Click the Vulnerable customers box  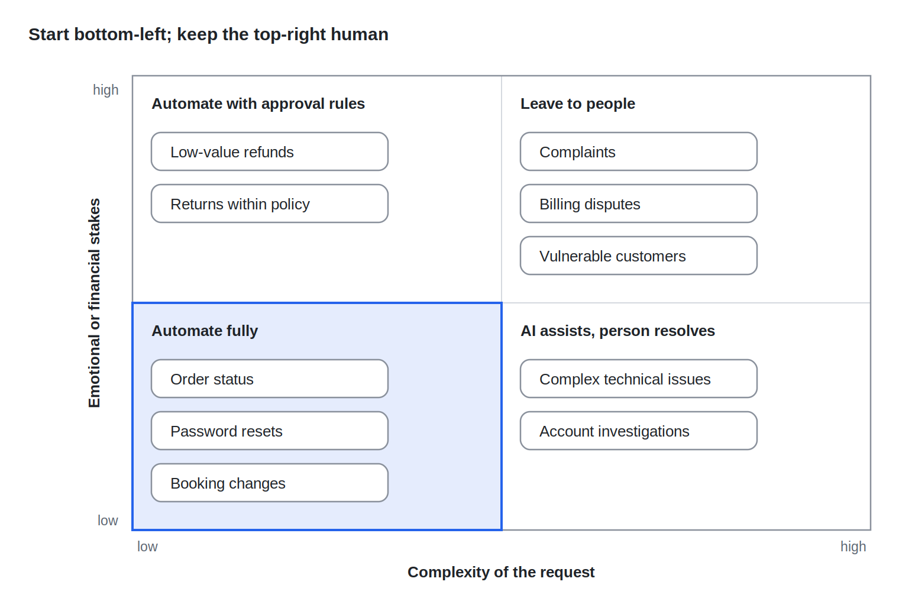pos(639,256)
